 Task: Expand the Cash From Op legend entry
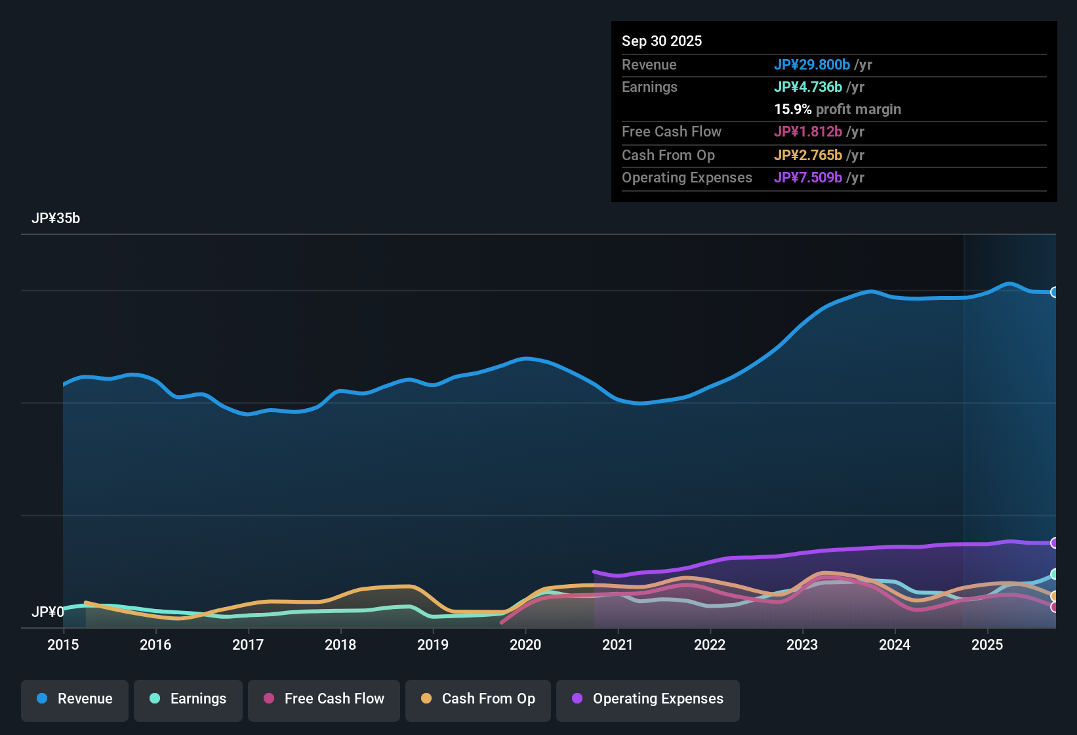(478, 700)
